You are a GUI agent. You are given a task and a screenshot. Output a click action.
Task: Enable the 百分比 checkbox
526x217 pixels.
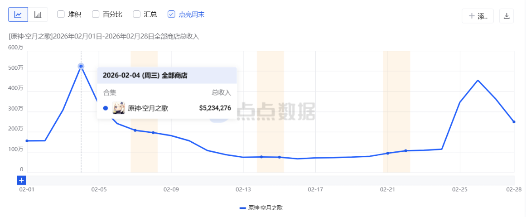(x=96, y=14)
